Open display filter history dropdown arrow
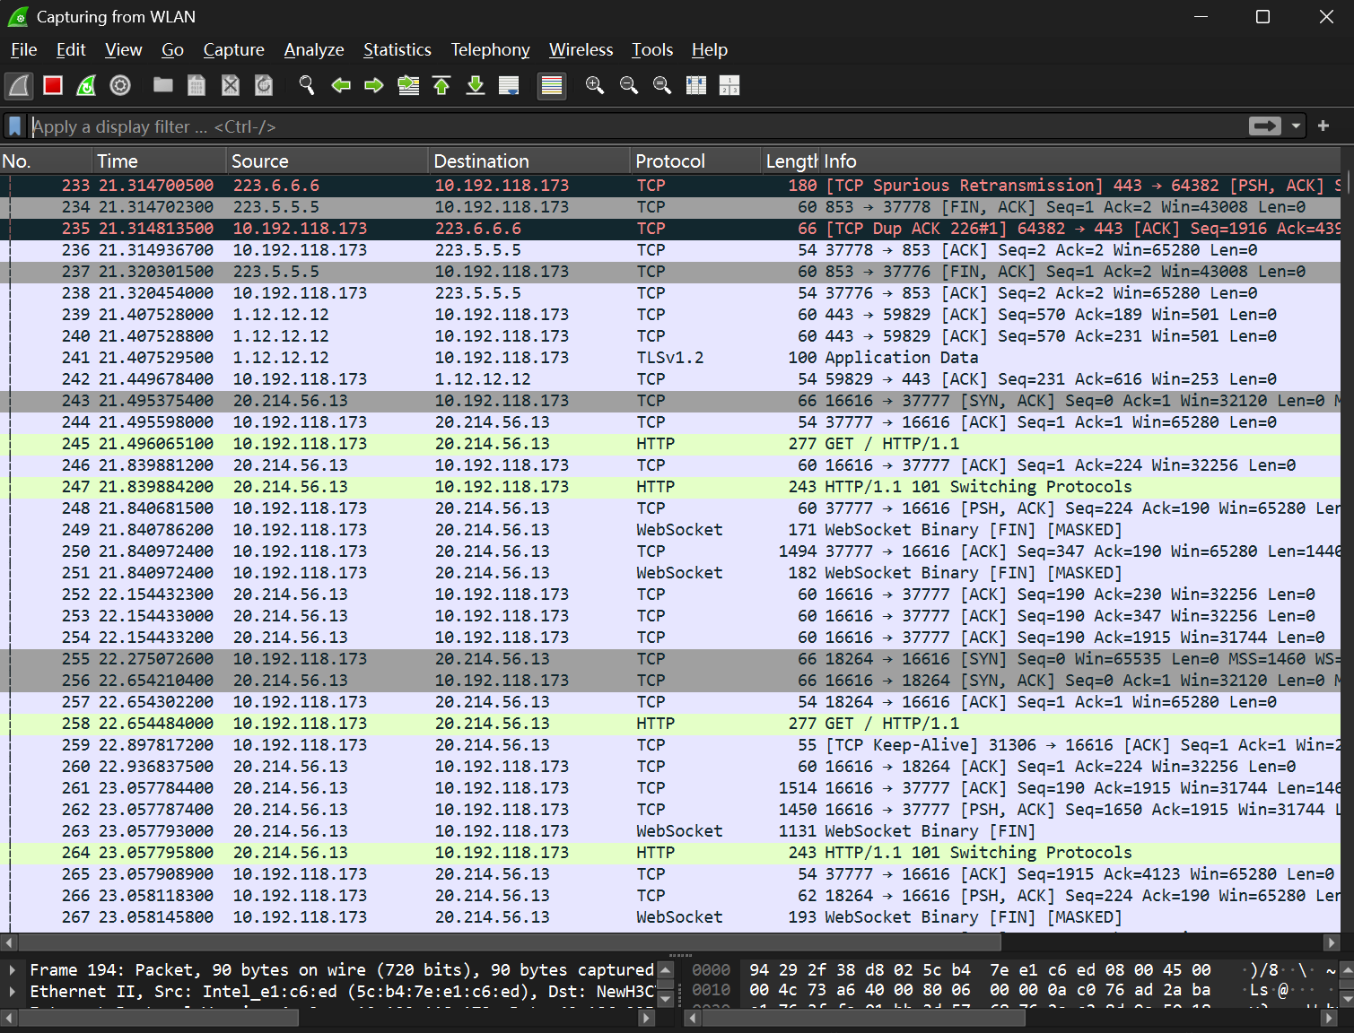Viewport: 1354px width, 1033px height. (x=1296, y=126)
